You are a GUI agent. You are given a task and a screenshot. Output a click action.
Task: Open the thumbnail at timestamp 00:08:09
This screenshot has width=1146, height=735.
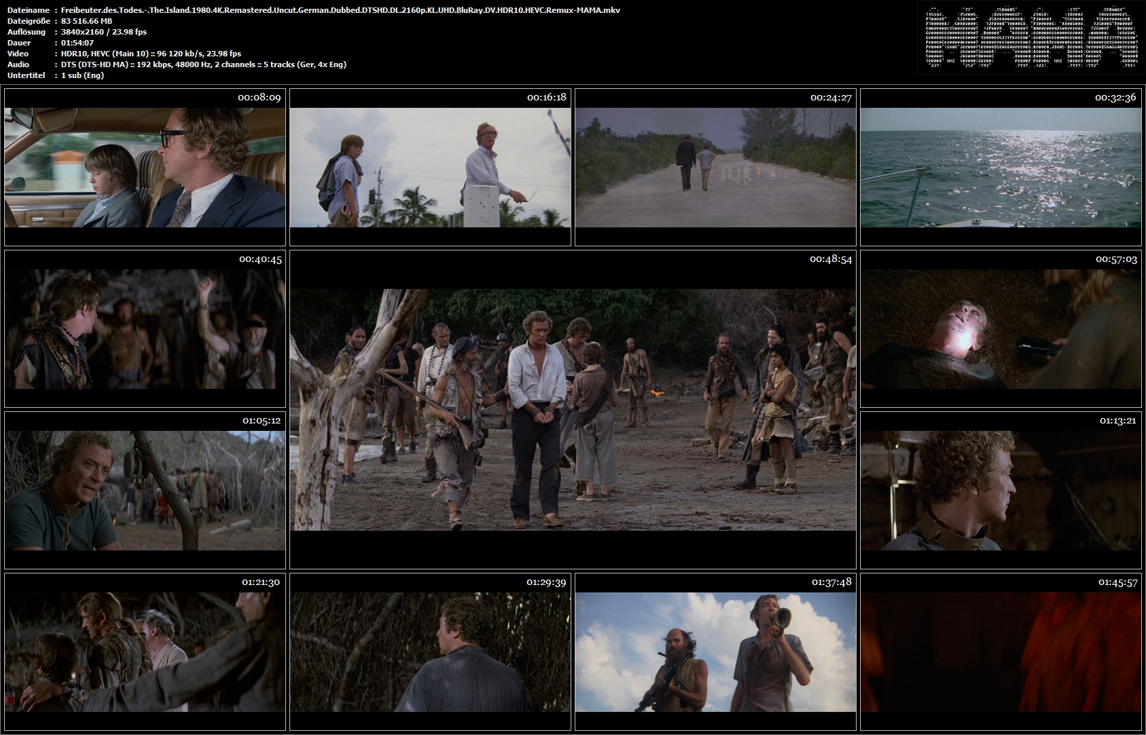point(145,167)
